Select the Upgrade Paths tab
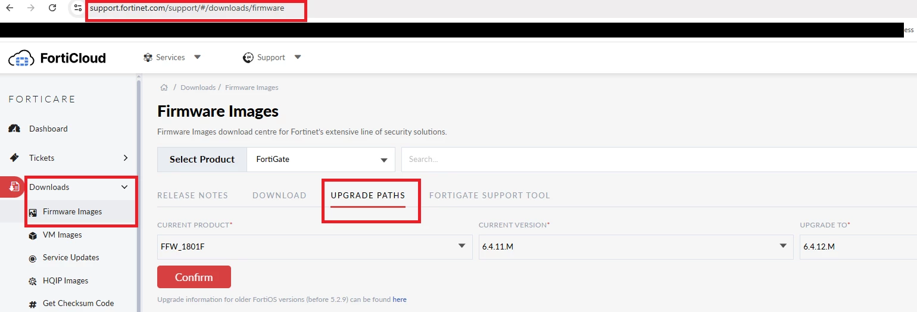This screenshot has width=917, height=312. pyautogui.click(x=368, y=195)
